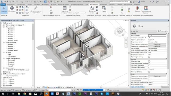Open Дополнительные параметры wrench tool

click(x=36, y=10)
